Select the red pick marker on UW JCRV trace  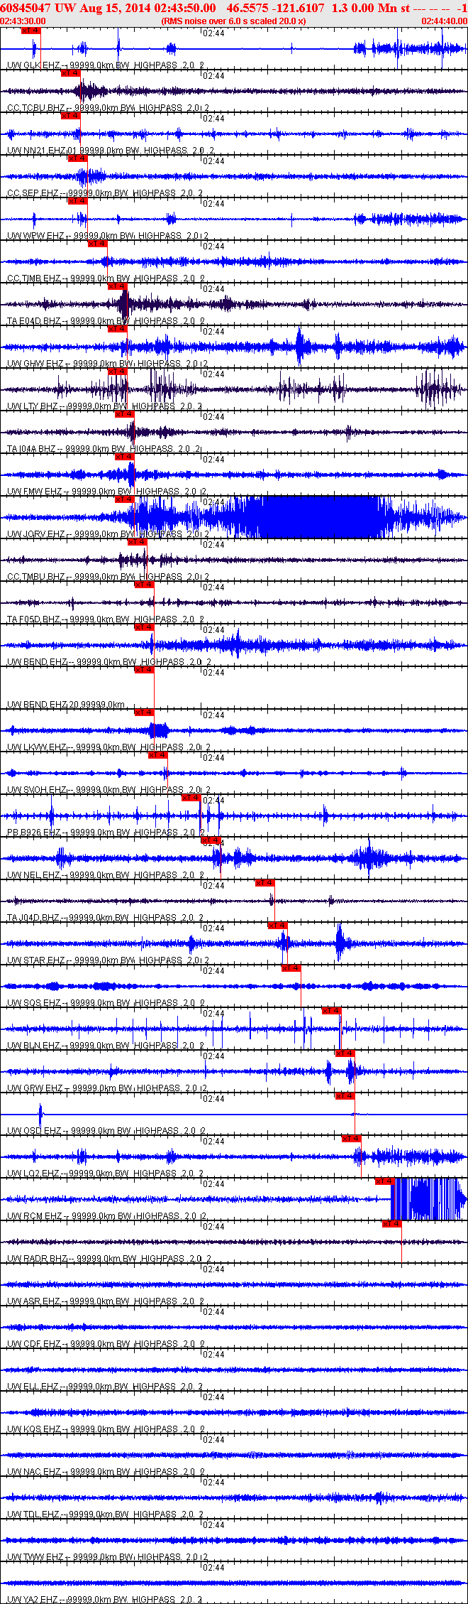point(124,500)
